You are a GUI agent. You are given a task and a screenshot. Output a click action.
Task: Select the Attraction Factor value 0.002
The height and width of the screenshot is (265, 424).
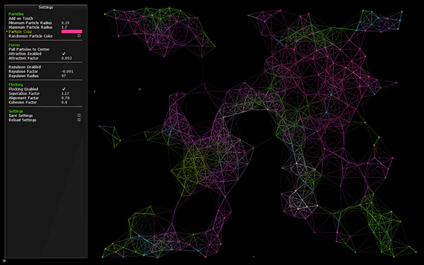point(66,58)
